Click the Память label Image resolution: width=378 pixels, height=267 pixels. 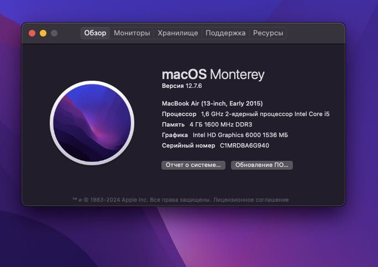pos(174,125)
